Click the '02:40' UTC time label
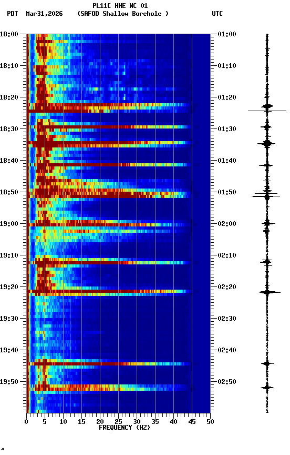Viewport: 290px width, 455px height. click(x=227, y=350)
